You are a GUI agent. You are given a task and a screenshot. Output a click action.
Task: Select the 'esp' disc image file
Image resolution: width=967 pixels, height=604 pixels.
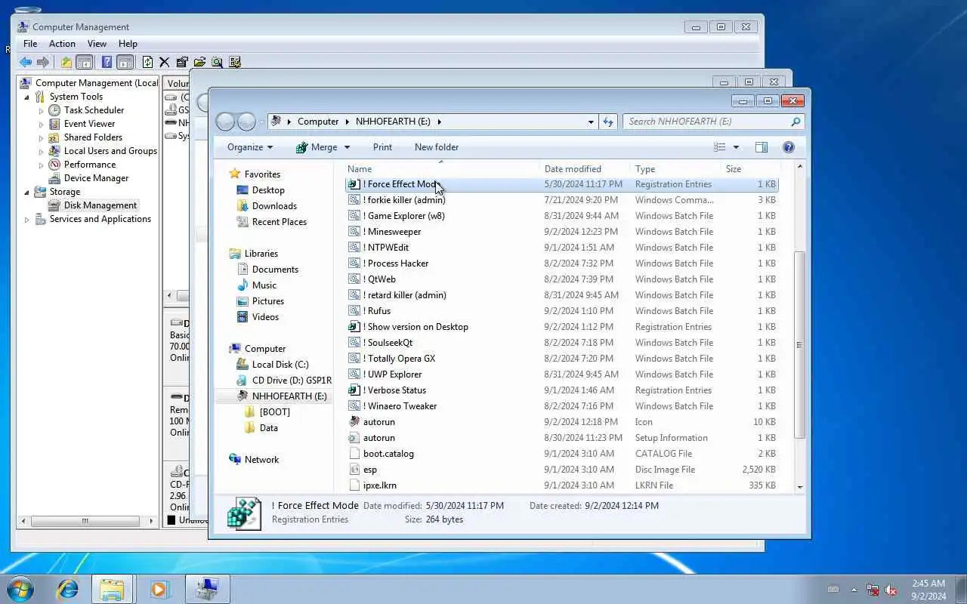(561, 470)
